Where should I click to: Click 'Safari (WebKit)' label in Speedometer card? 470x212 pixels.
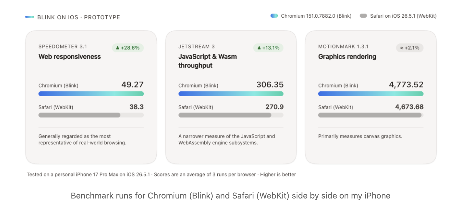click(x=56, y=107)
